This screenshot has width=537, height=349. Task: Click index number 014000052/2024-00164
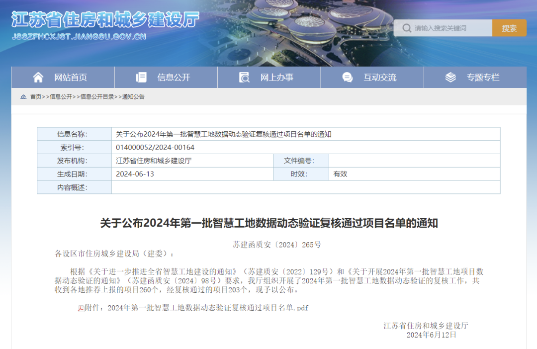155,147
